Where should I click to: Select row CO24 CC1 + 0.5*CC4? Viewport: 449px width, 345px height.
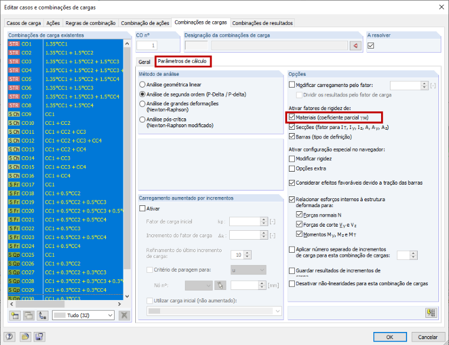pyautogui.click(x=66, y=246)
